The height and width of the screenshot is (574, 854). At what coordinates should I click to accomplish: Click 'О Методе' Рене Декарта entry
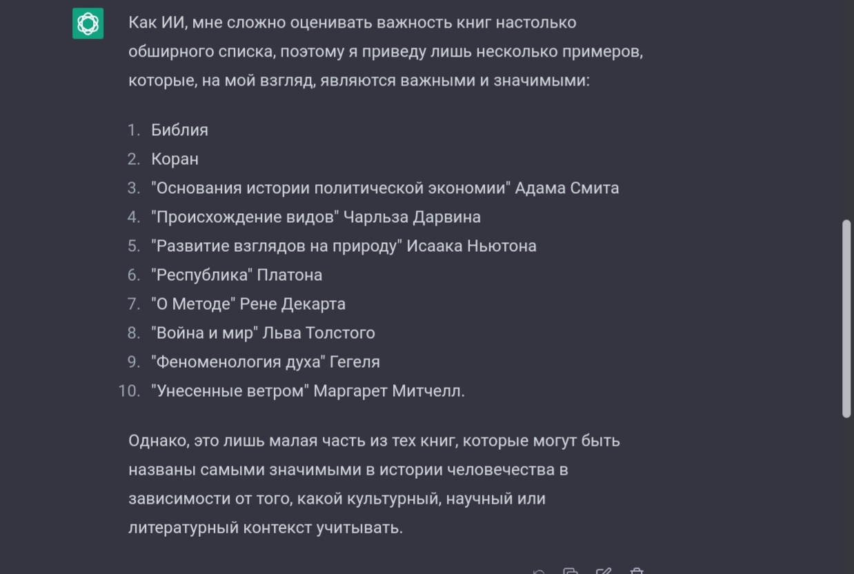(248, 304)
